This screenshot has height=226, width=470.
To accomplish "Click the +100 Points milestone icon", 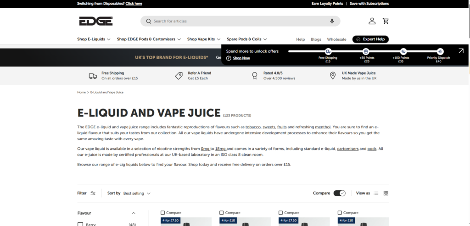I will (x=403, y=51).
